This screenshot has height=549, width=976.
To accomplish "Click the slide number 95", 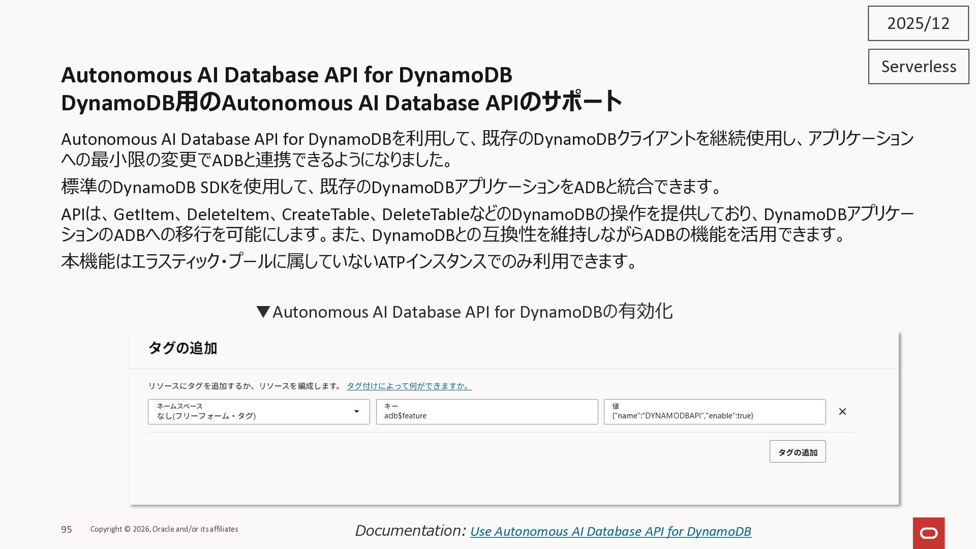I will point(67,530).
